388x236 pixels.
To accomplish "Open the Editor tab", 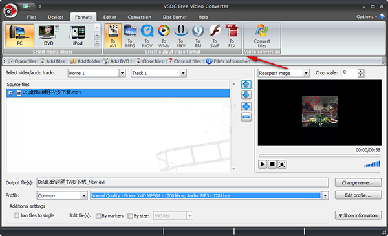I will point(110,17).
